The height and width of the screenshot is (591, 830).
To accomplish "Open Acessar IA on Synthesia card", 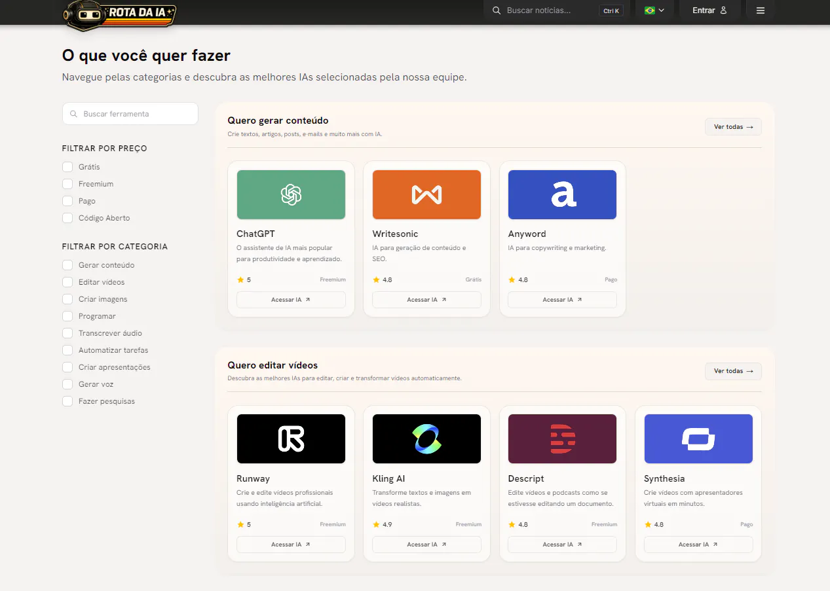I will click(698, 545).
